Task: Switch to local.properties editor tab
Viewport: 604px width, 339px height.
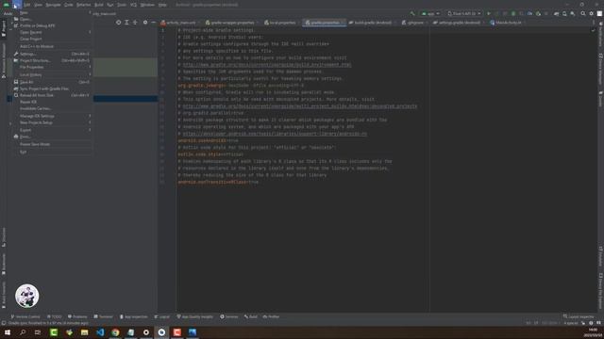Action: click(281, 23)
